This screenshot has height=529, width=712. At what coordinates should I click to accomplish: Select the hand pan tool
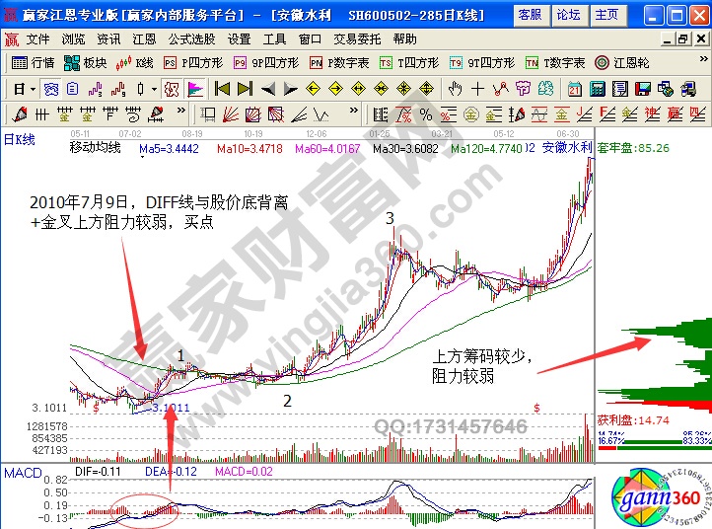click(455, 89)
